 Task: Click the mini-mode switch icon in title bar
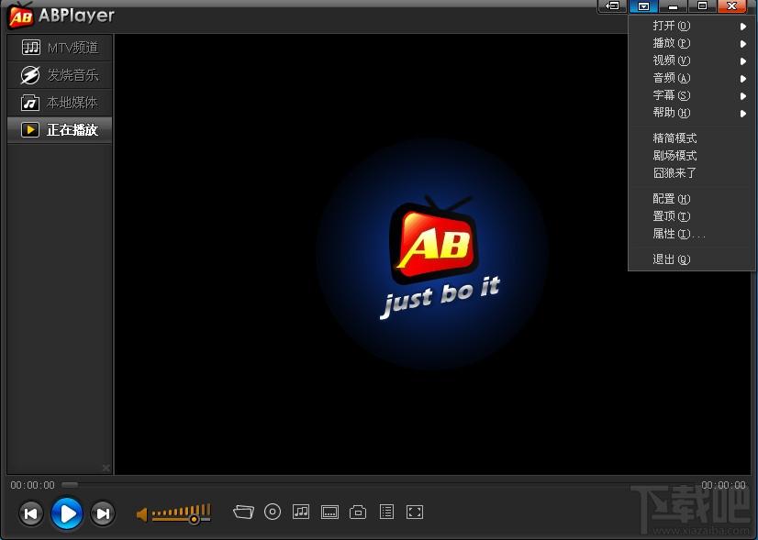click(x=612, y=6)
